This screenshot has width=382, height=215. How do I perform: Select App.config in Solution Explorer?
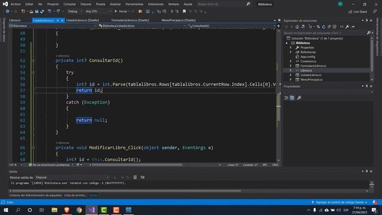(307, 57)
